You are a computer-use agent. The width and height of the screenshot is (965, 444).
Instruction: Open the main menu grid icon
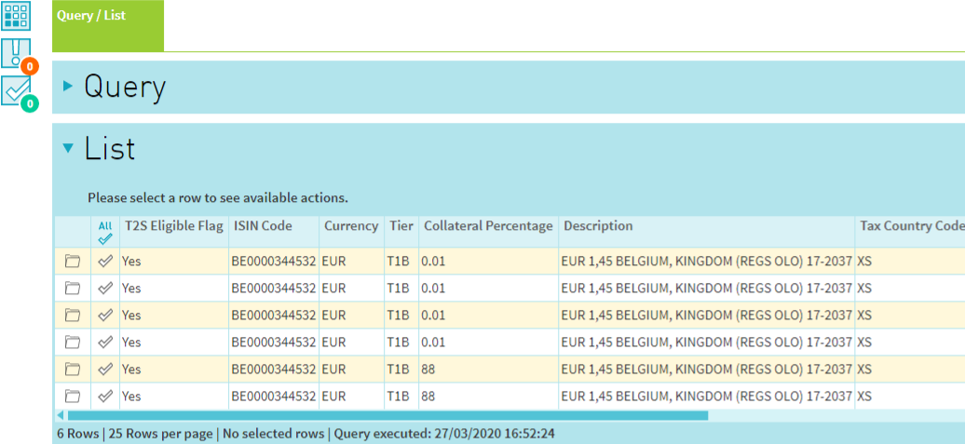coord(16,16)
